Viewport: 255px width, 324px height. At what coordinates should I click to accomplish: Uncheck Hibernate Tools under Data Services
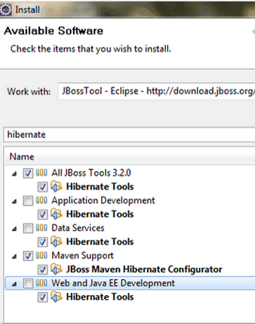[42, 242]
